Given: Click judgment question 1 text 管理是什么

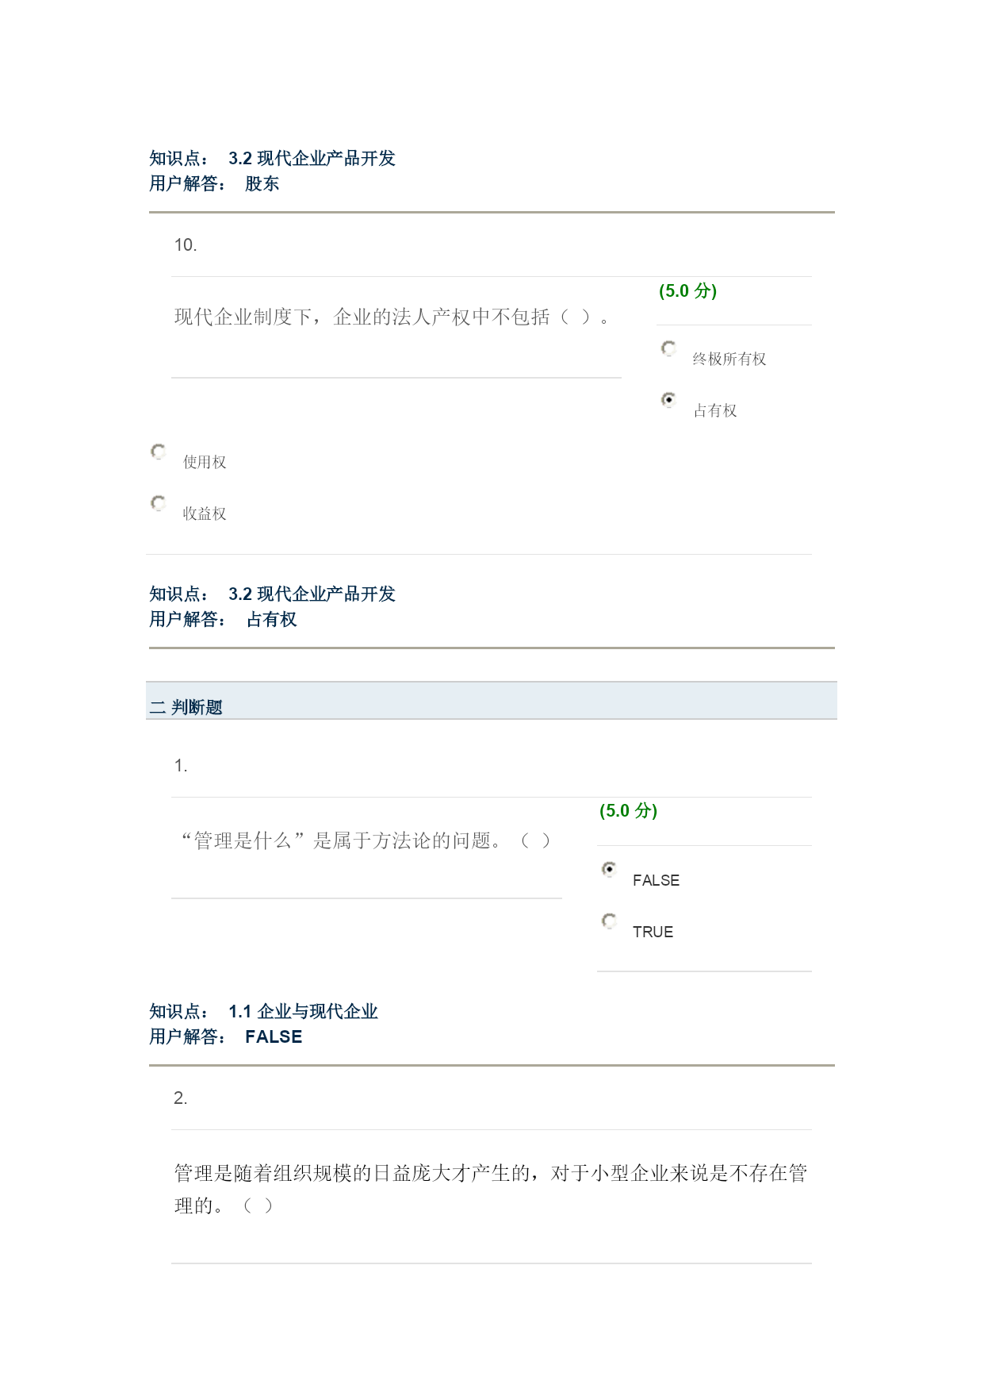Looking at the screenshot, I should click(366, 840).
